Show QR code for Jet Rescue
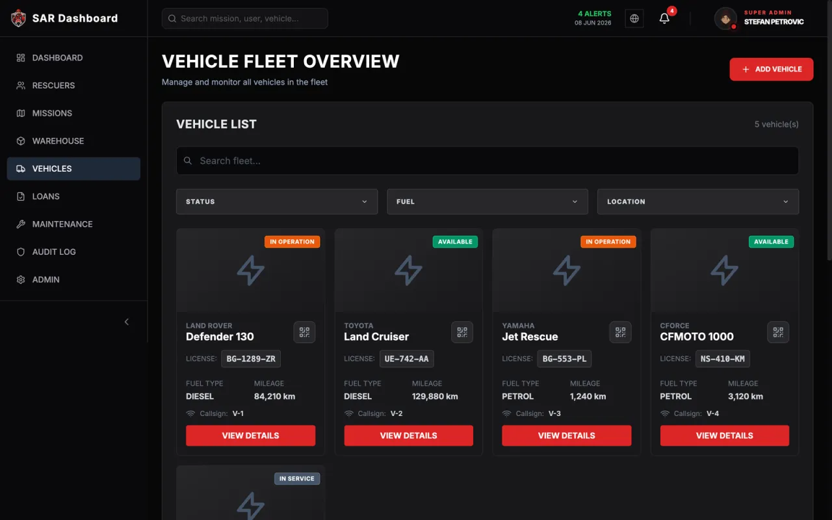Viewport: 832px width, 520px height. pyautogui.click(x=620, y=332)
